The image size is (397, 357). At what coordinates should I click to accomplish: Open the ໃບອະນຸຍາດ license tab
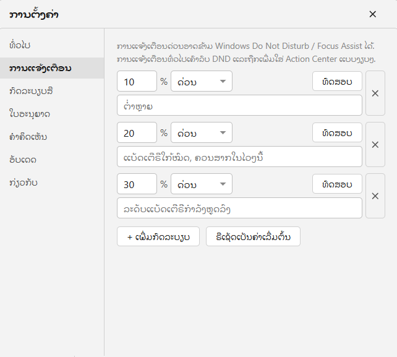pyautogui.click(x=52, y=114)
